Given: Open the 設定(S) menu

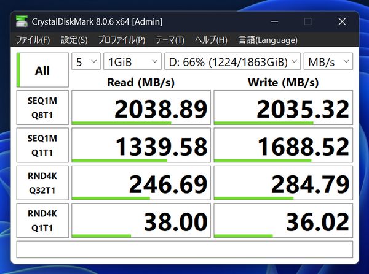Looking at the screenshot, I should (74, 40).
